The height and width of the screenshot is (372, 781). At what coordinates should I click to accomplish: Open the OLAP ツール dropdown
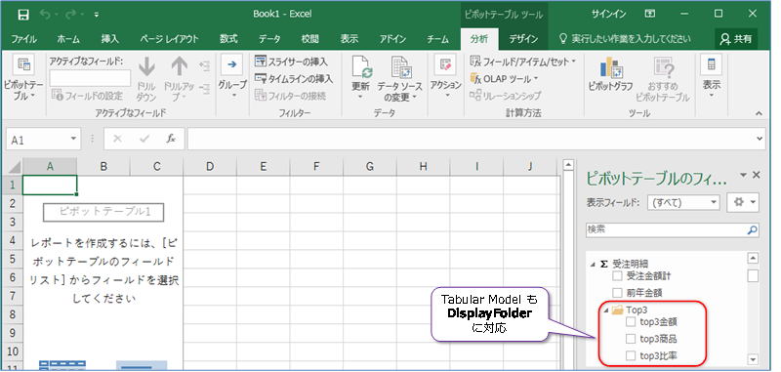coord(504,79)
